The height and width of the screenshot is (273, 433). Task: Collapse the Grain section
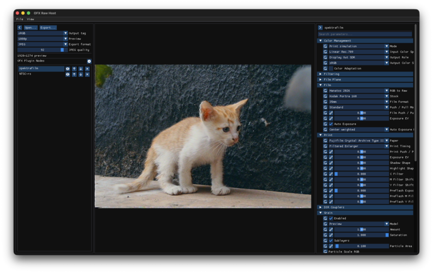pos(365,212)
